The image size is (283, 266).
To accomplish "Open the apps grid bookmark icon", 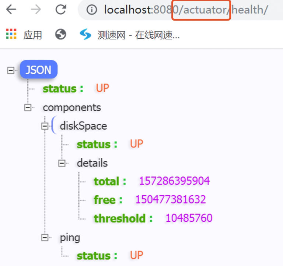I will pos(11,34).
